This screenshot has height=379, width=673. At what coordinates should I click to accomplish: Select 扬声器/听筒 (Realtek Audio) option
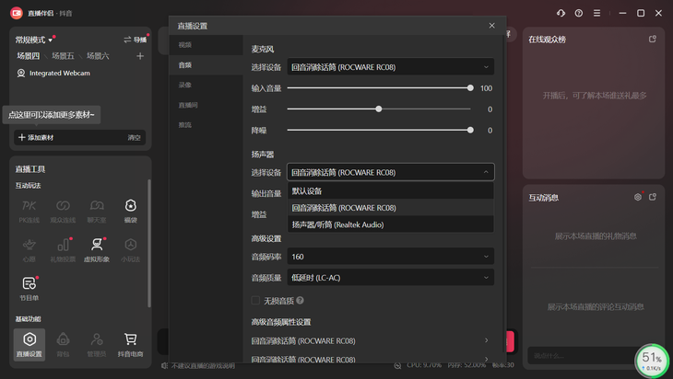pyautogui.click(x=338, y=224)
